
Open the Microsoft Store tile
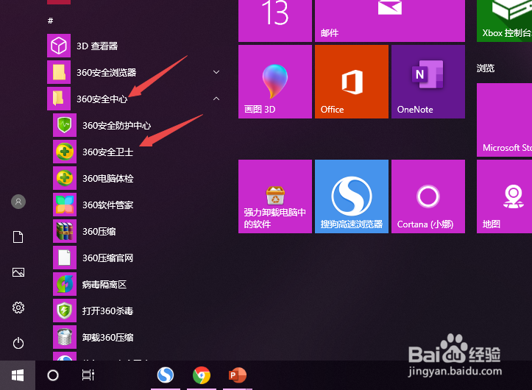(505, 120)
